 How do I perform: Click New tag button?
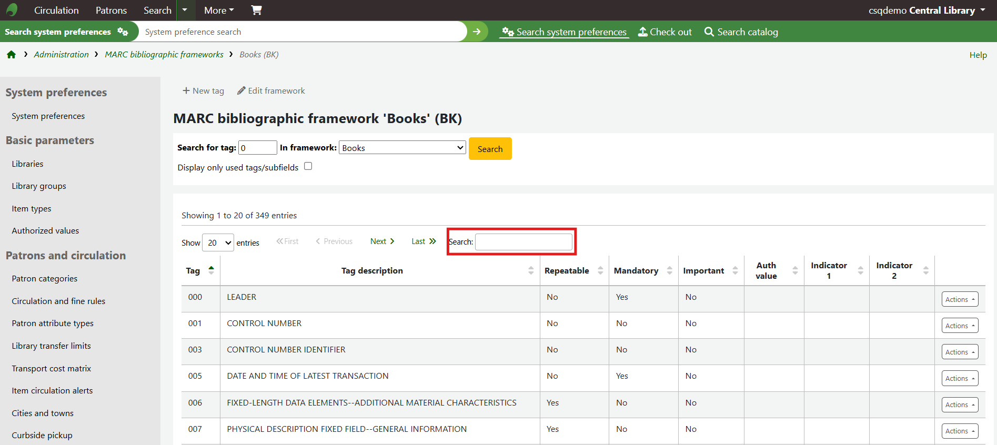[x=203, y=91]
